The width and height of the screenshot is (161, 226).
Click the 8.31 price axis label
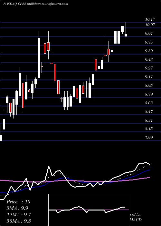point(149,120)
